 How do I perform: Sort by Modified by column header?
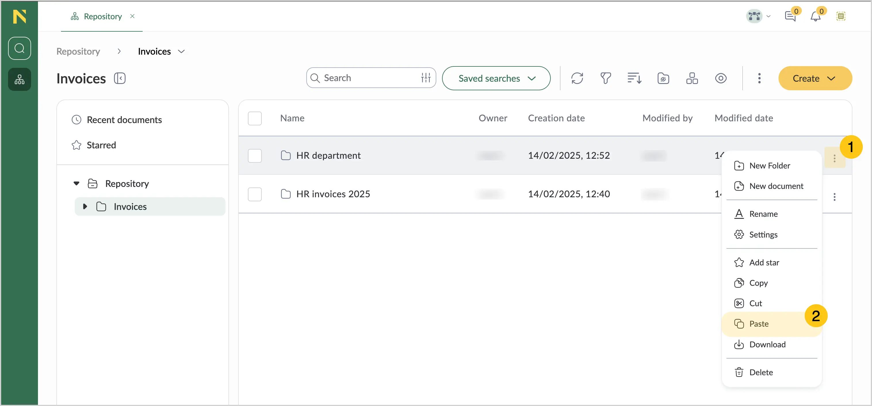point(668,118)
